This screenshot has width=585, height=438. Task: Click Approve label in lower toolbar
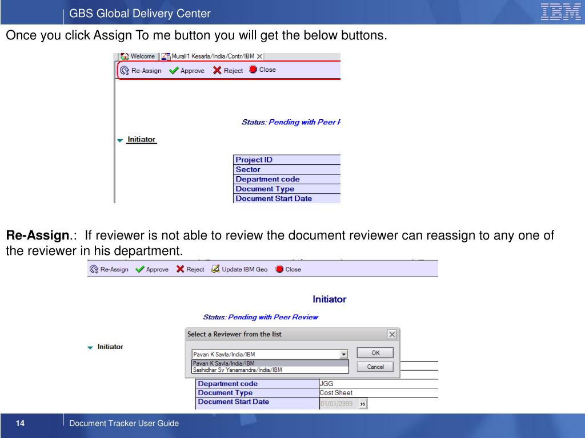tap(157, 269)
